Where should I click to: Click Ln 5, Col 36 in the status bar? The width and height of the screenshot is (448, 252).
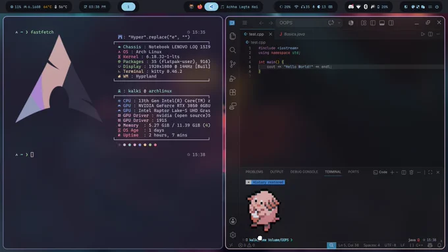tap(349, 245)
